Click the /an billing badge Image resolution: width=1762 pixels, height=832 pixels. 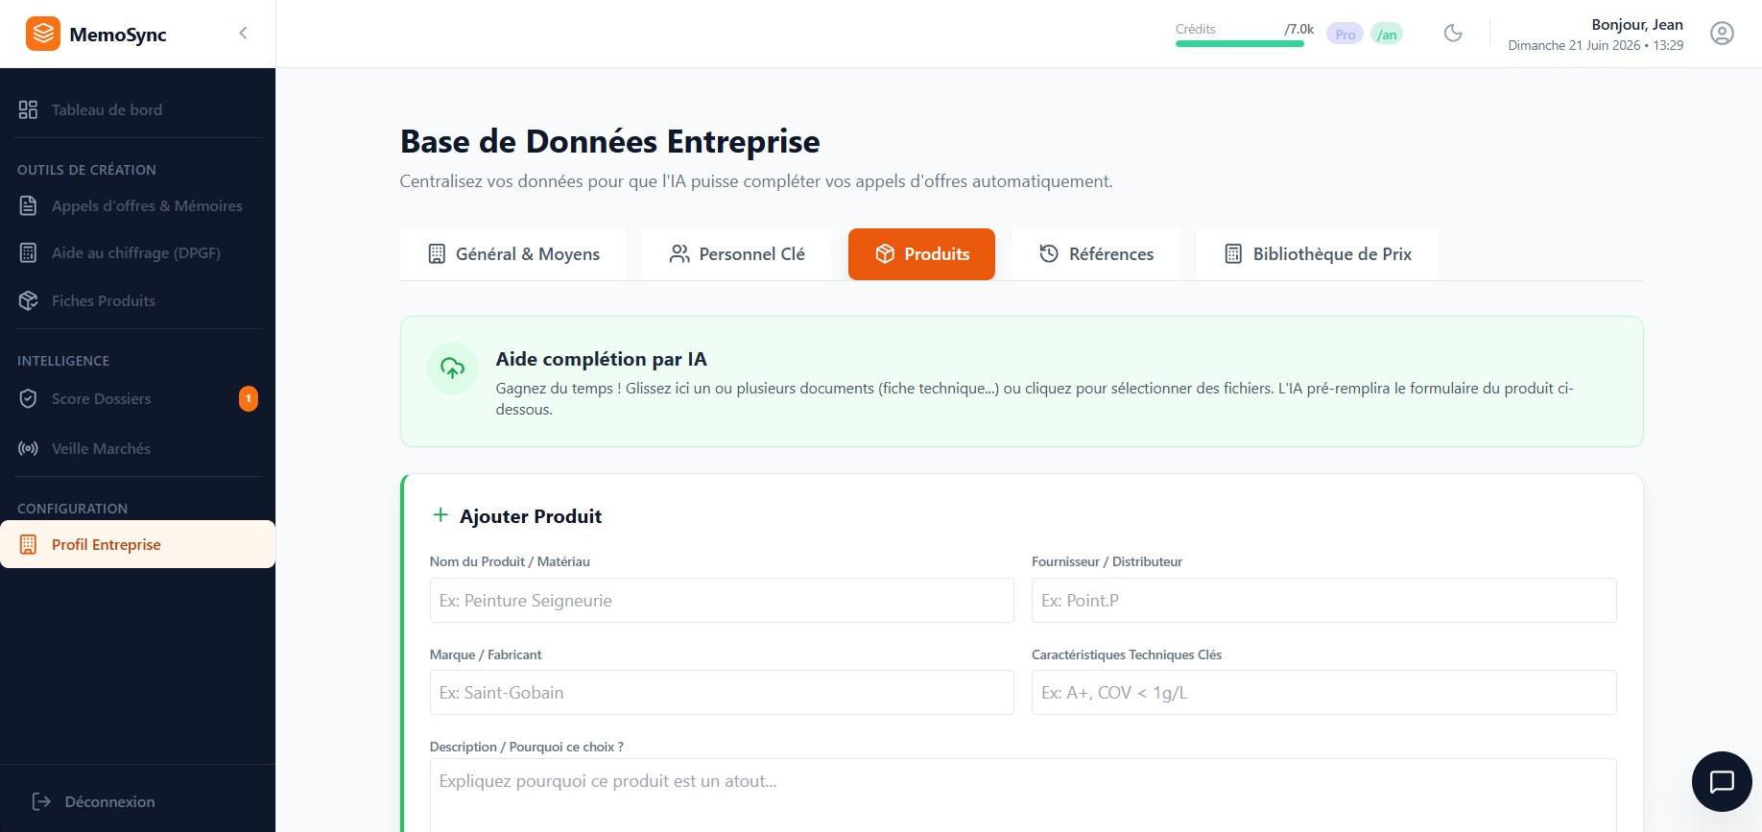pos(1387,35)
